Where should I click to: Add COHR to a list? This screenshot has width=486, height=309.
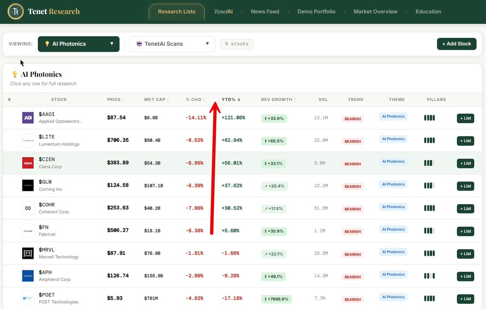point(465,209)
